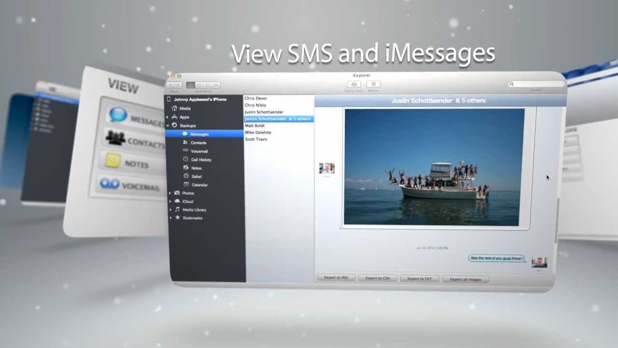Click Notes yellow icon in VIEW panel
The height and width of the screenshot is (348, 618).
tap(113, 160)
